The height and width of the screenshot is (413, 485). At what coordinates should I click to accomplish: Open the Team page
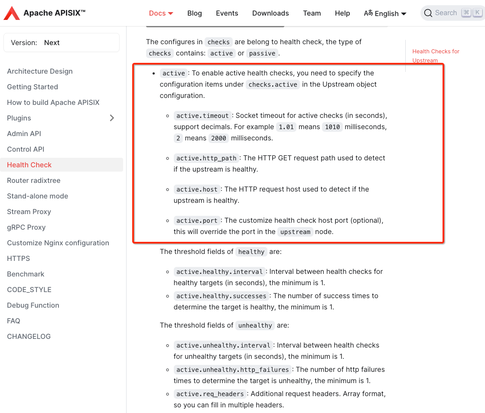point(312,13)
